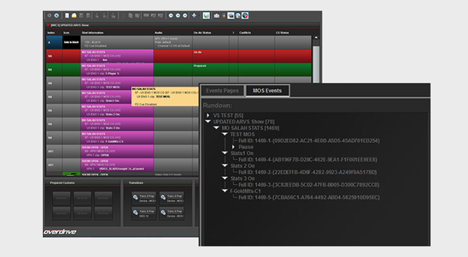
Task: Switch to the Events Pages tab
Action: [x=223, y=91]
